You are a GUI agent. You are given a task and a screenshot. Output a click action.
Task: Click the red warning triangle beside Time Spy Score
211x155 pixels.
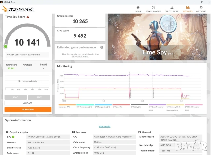click(28, 17)
